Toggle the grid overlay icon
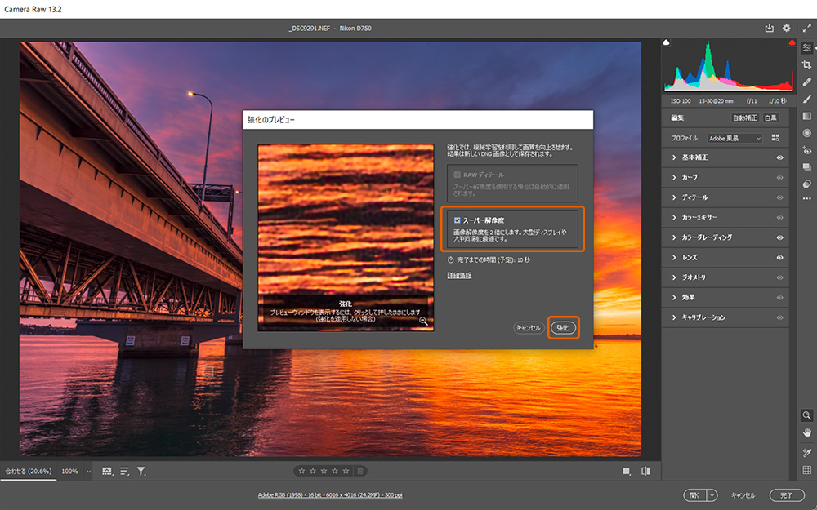 (806, 470)
